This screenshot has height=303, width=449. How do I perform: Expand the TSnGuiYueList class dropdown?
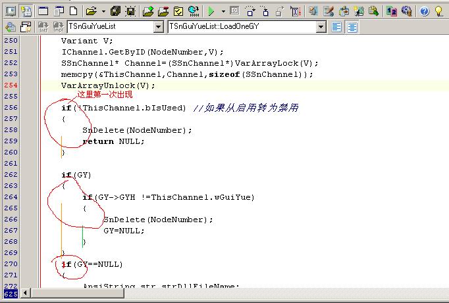(x=158, y=27)
